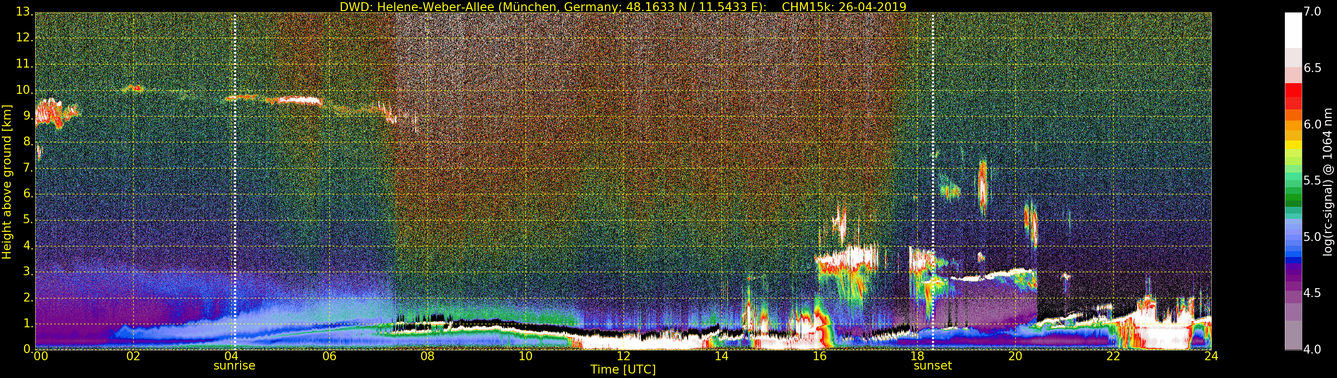Screen dimensions: 1337x378
Task: Click the 4.5 colorbar tick value
Action: pyautogui.click(x=1312, y=293)
